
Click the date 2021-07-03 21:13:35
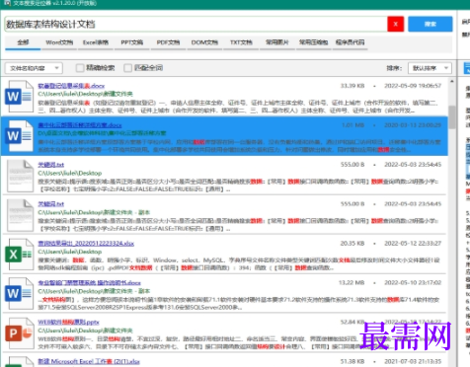coord(413,362)
